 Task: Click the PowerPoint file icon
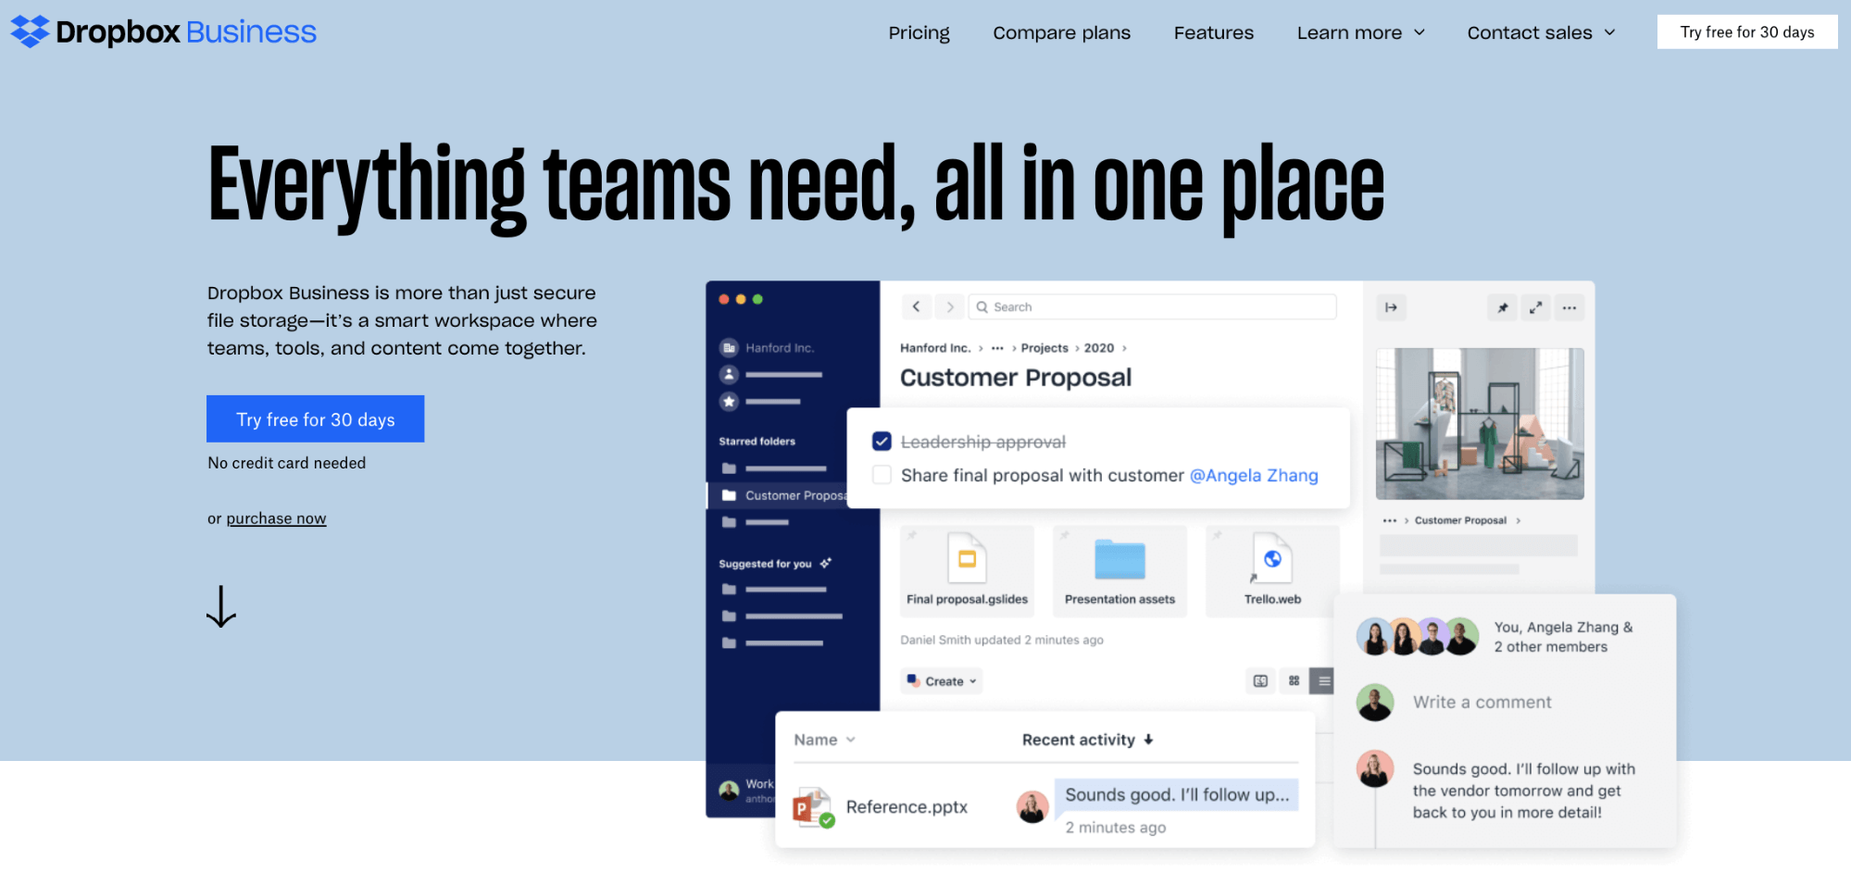pyautogui.click(x=813, y=807)
